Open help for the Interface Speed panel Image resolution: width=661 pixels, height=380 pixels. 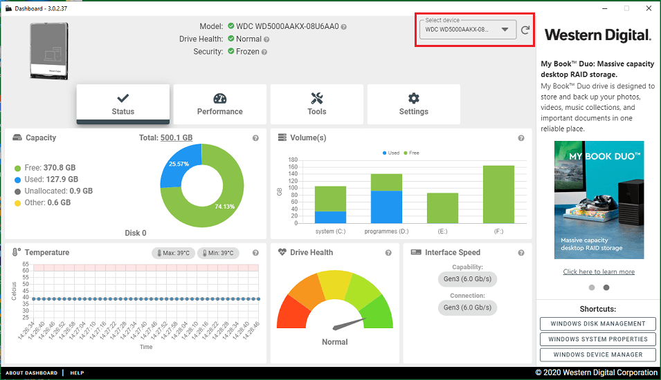[x=521, y=253]
